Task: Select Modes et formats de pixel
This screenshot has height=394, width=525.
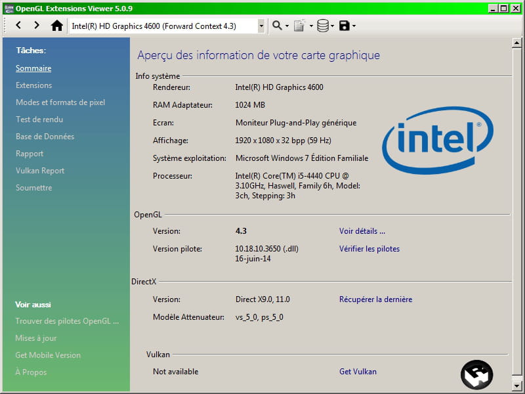Action: [x=60, y=102]
